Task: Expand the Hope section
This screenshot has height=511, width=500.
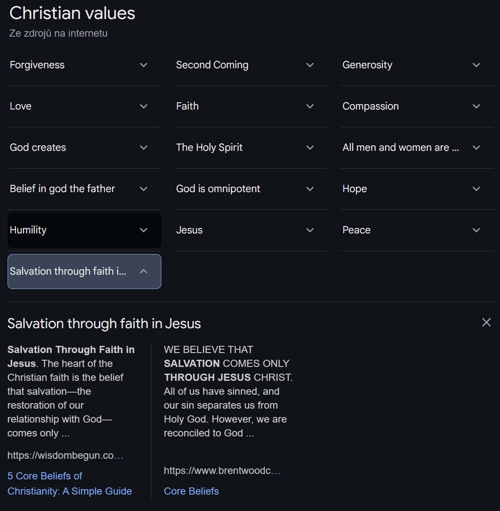Action: 417,189
